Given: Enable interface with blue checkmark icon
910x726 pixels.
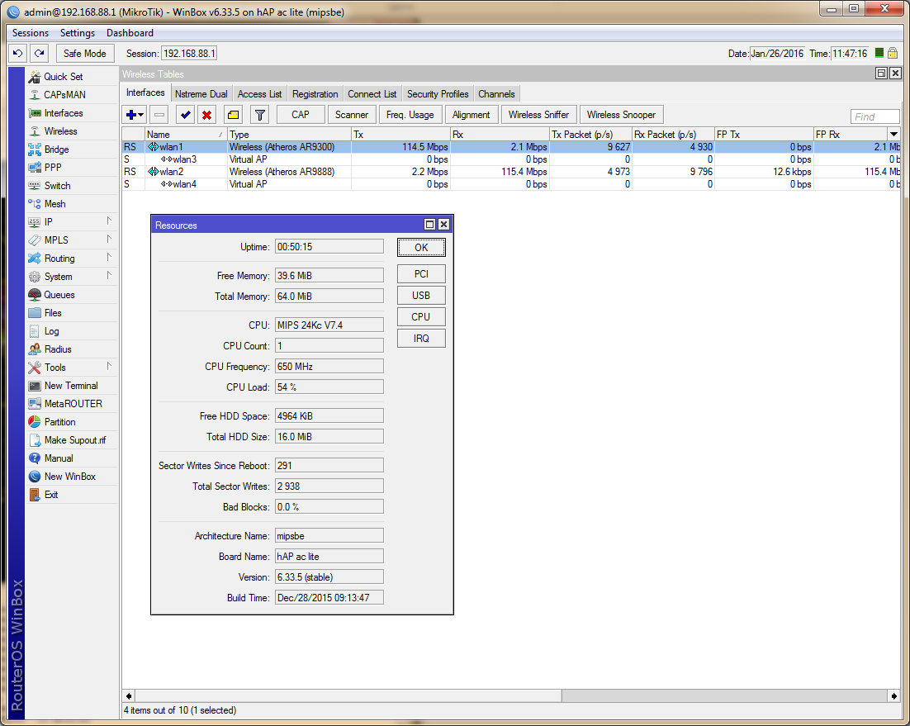Looking at the screenshot, I should (x=186, y=115).
